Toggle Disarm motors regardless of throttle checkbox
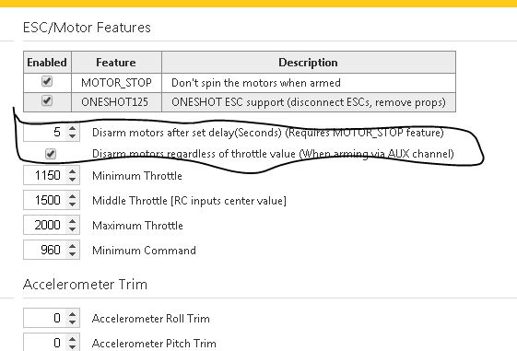This screenshot has width=517, height=351. 51,154
